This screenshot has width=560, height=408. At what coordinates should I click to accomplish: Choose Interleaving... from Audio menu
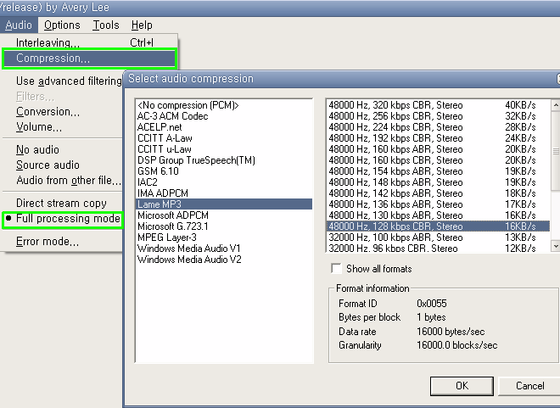tap(89, 42)
